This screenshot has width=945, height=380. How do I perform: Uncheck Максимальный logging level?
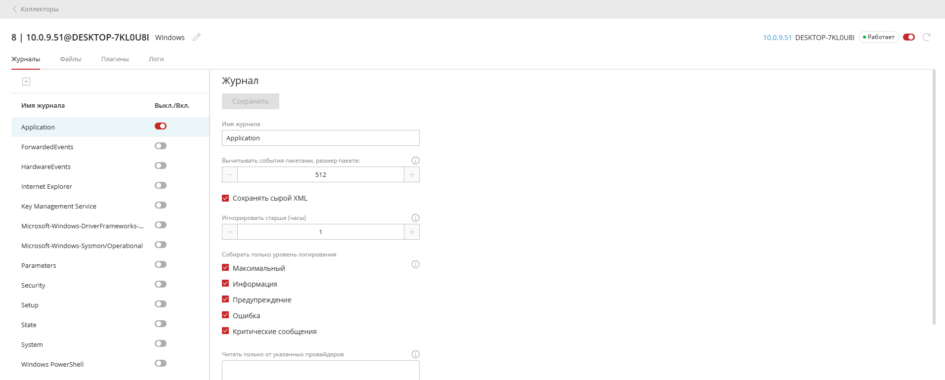(225, 268)
